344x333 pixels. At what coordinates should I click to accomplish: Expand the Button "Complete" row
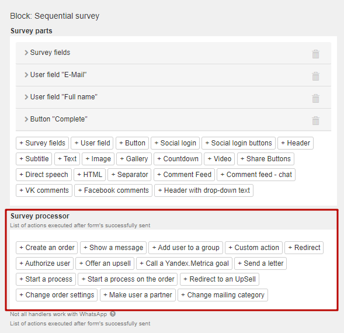[x=26, y=119]
